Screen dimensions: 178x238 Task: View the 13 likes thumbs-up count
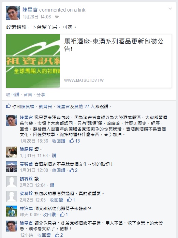75,141
